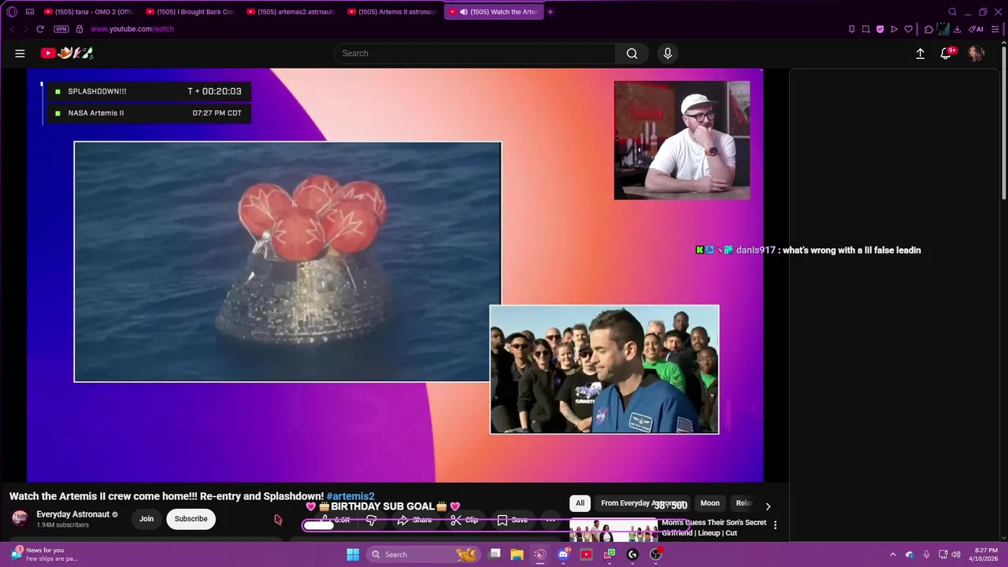This screenshot has height=567, width=1008.
Task: Start voice search with microphone icon
Action: [x=668, y=54]
